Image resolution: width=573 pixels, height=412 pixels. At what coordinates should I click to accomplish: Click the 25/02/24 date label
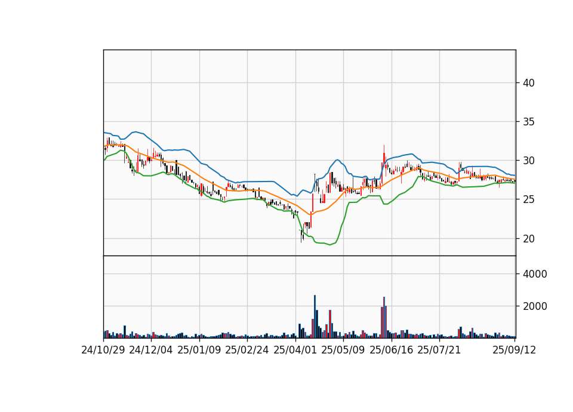247,350
